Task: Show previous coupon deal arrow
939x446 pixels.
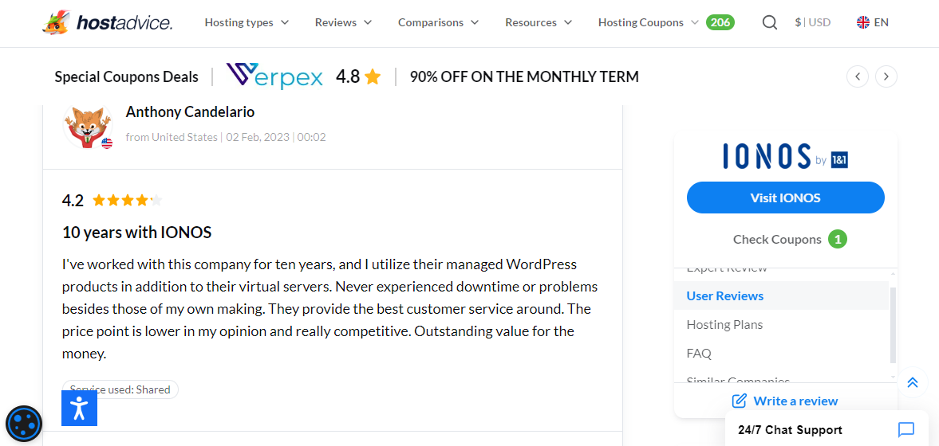Action: [857, 76]
